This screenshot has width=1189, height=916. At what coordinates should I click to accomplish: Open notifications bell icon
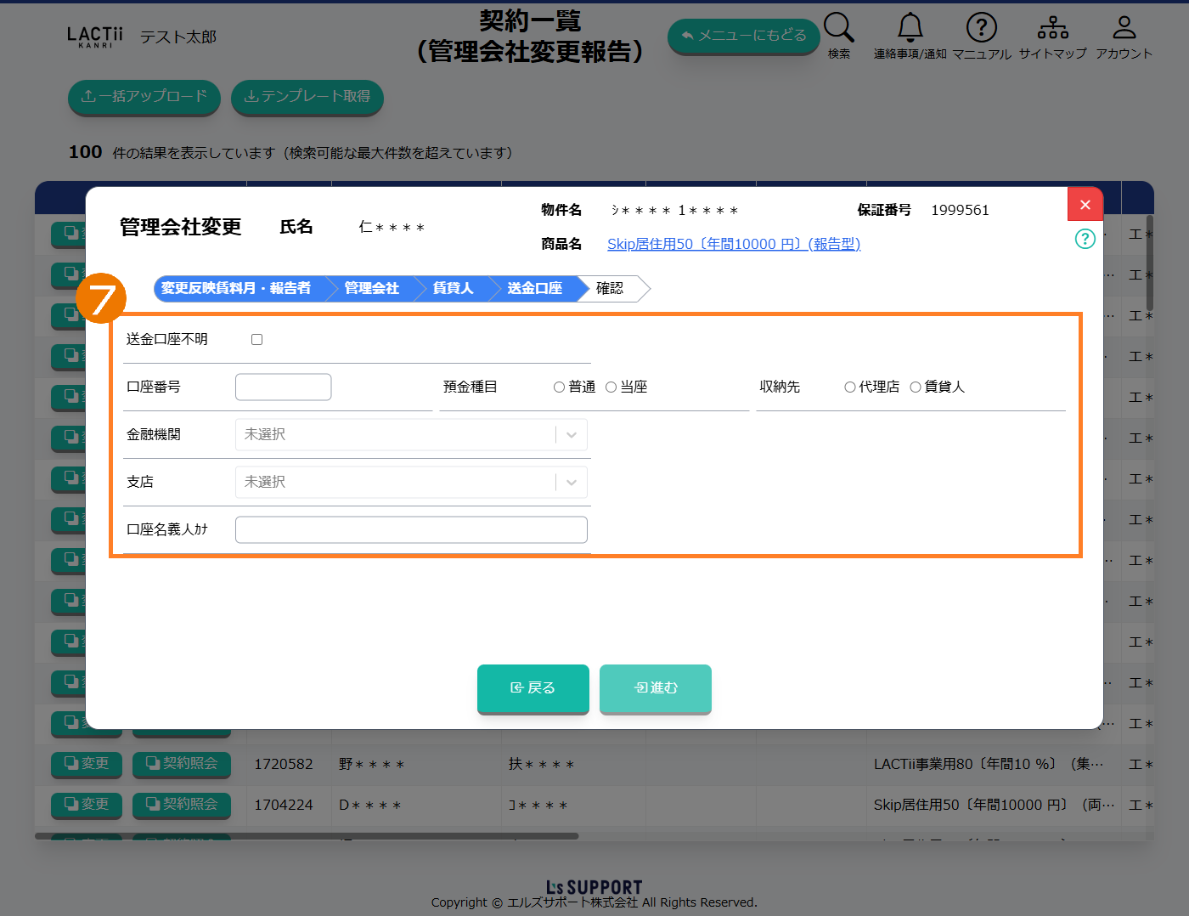tap(910, 28)
